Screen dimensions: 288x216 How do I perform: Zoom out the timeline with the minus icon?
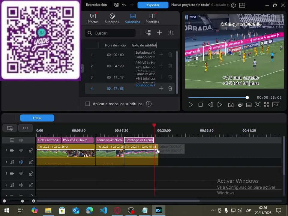(4, 201)
